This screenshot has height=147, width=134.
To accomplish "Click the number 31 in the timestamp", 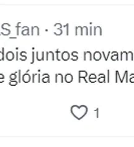I will pyautogui.click(x=61, y=30).
